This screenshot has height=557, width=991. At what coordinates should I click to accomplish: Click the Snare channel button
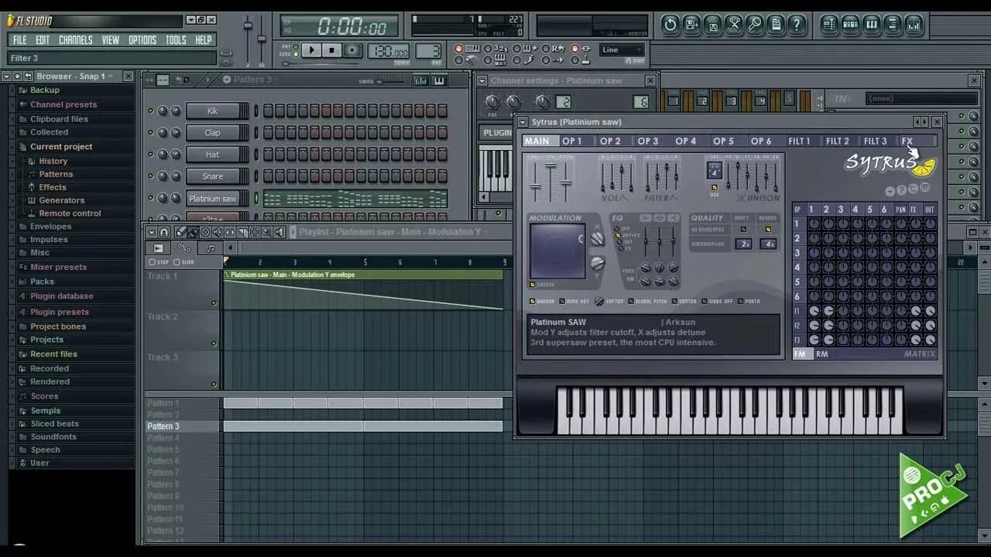point(212,176)
